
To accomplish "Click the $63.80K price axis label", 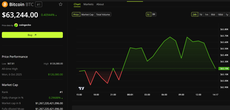I will pos(224,29).
